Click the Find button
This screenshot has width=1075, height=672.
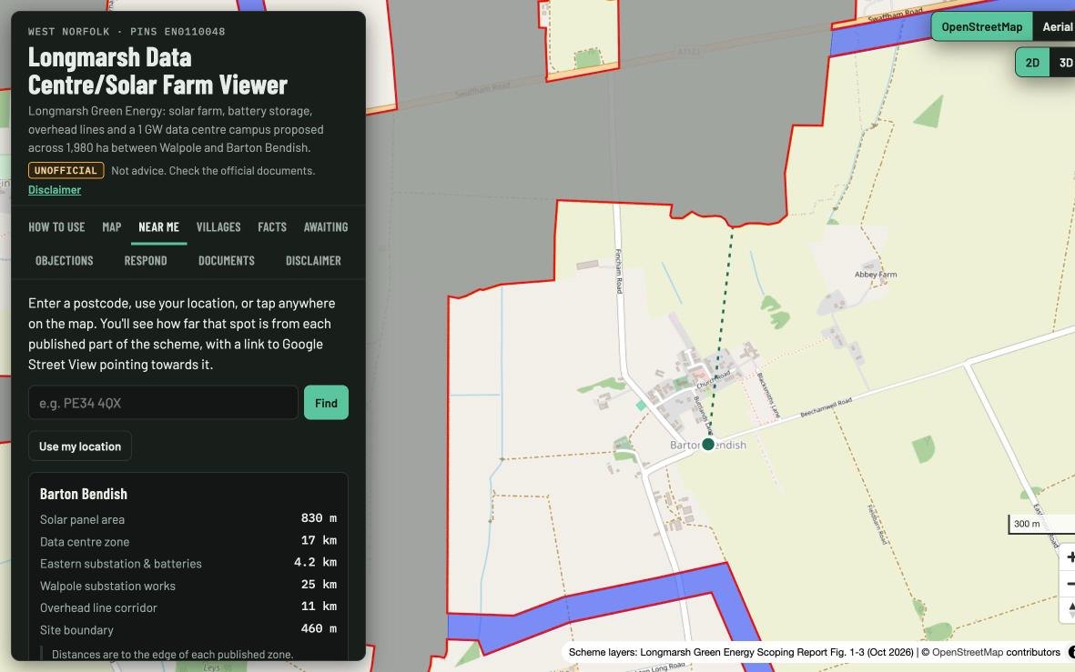(x=327, y=403)
